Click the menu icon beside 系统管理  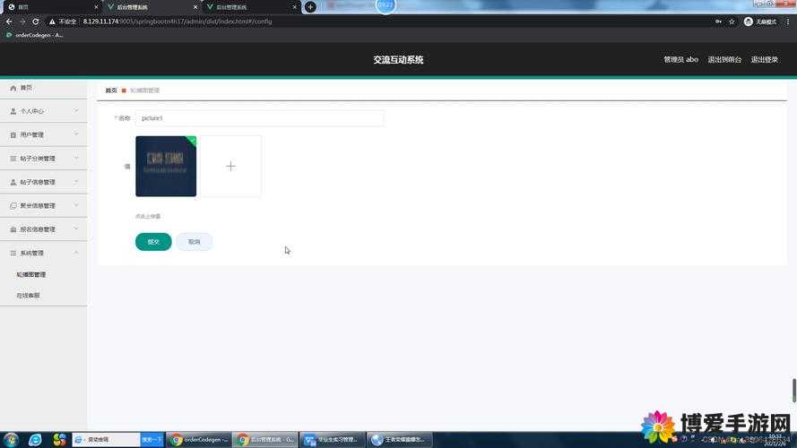pos(13,253)
